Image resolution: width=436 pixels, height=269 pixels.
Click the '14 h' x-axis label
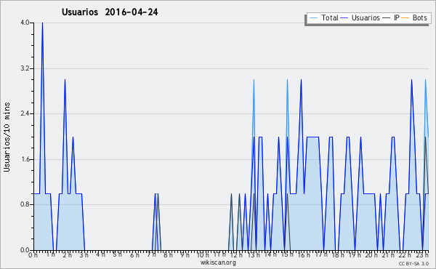[x=270, y=254]
